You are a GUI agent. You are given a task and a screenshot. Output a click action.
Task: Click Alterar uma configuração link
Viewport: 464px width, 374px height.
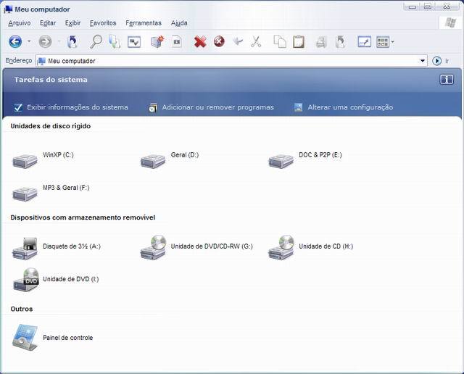click(x=344, y=107)
